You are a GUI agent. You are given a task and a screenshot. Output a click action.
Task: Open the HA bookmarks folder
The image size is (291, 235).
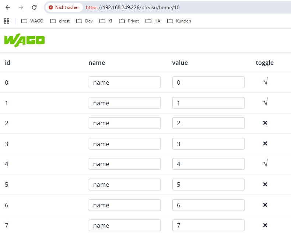[153, 21]
